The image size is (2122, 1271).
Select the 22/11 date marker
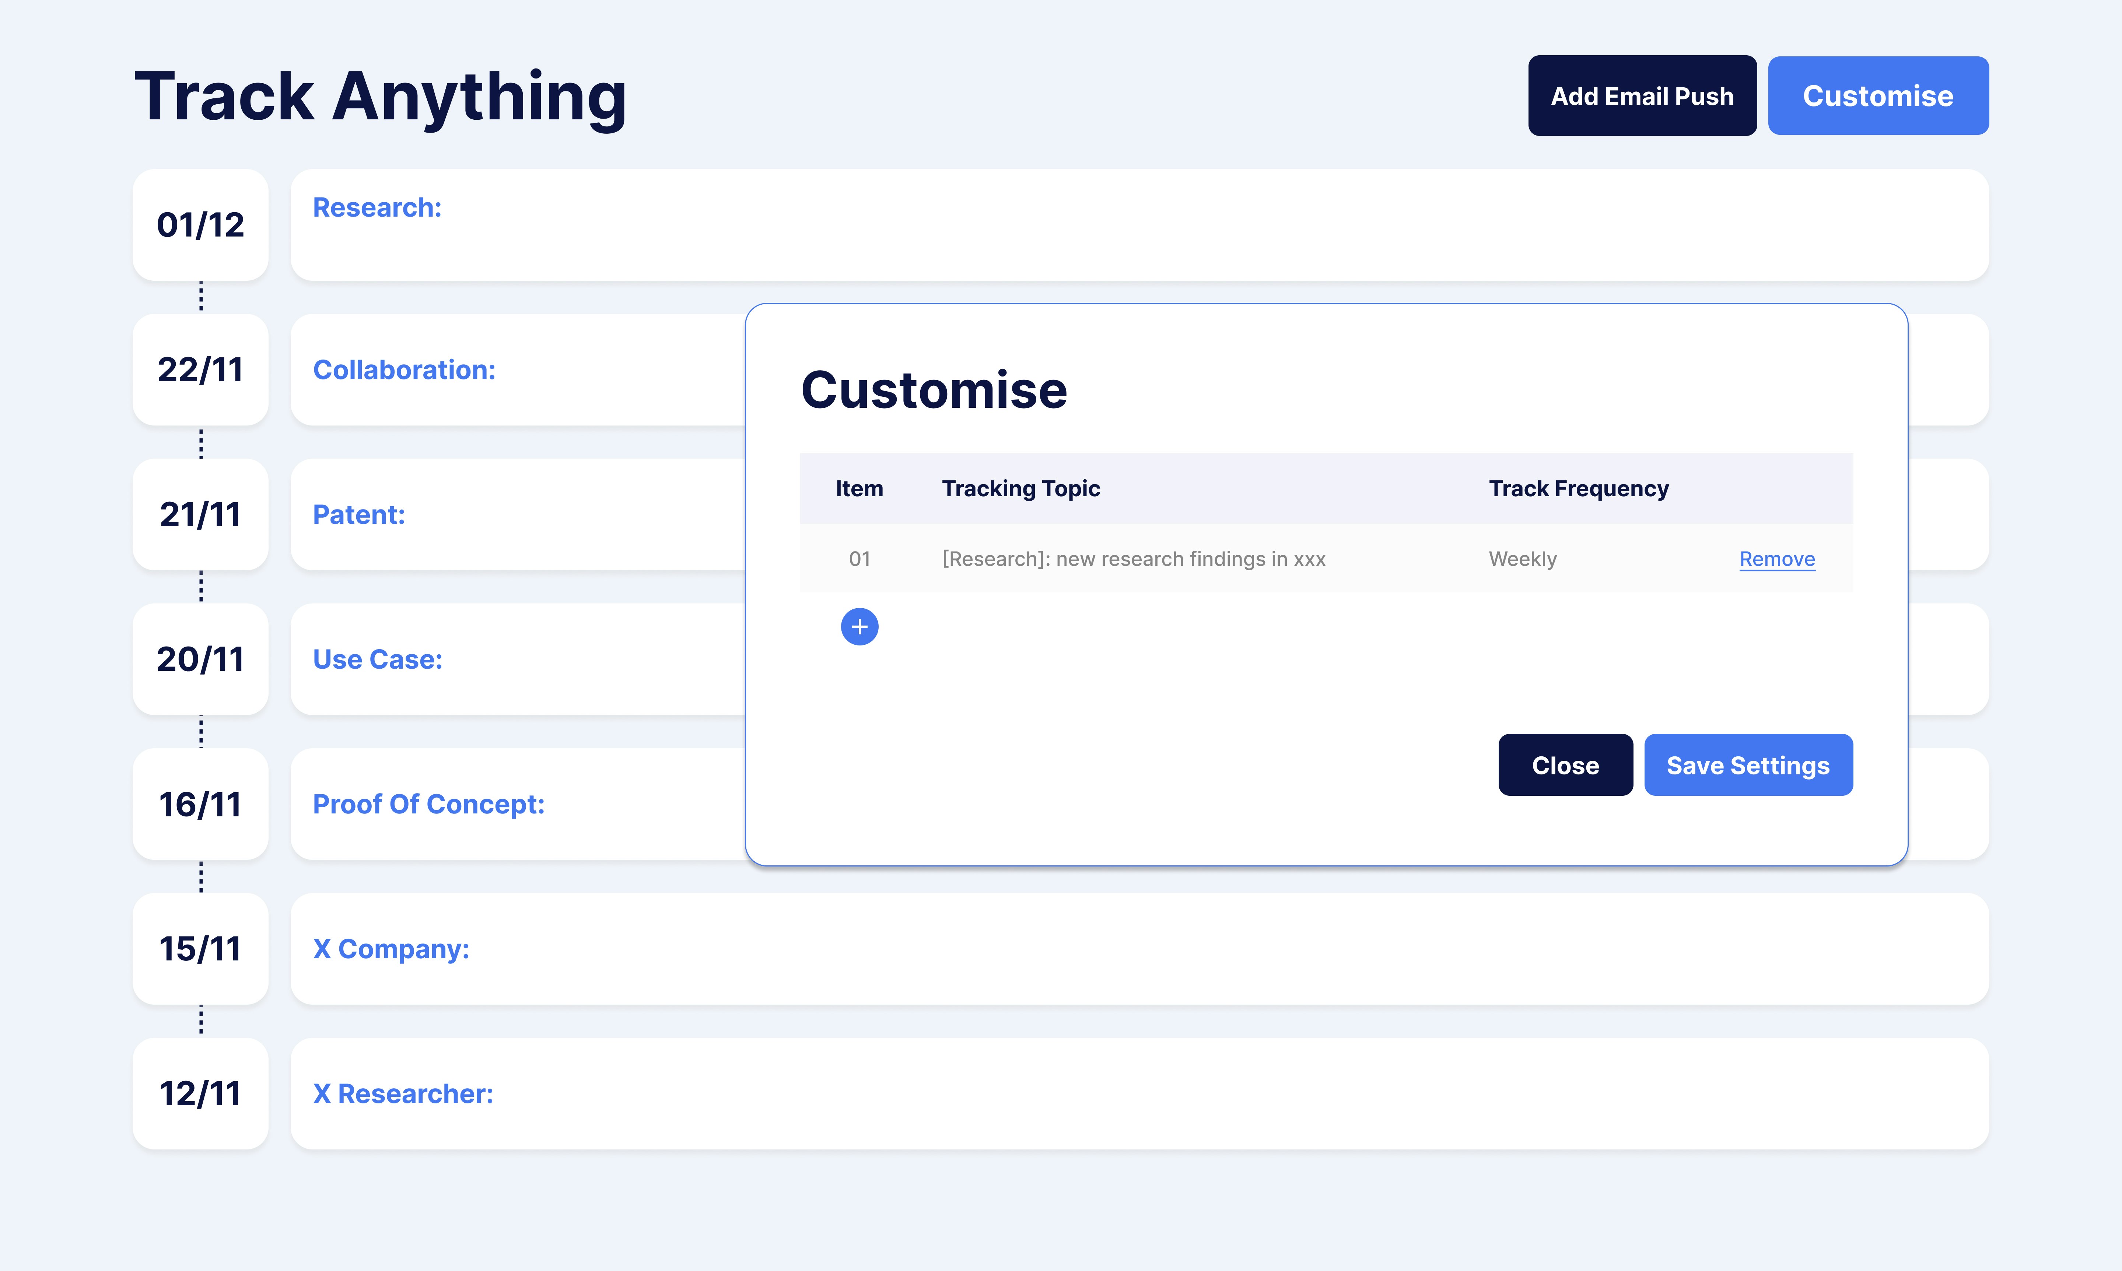pyautogui.click(x=200, y=369)
